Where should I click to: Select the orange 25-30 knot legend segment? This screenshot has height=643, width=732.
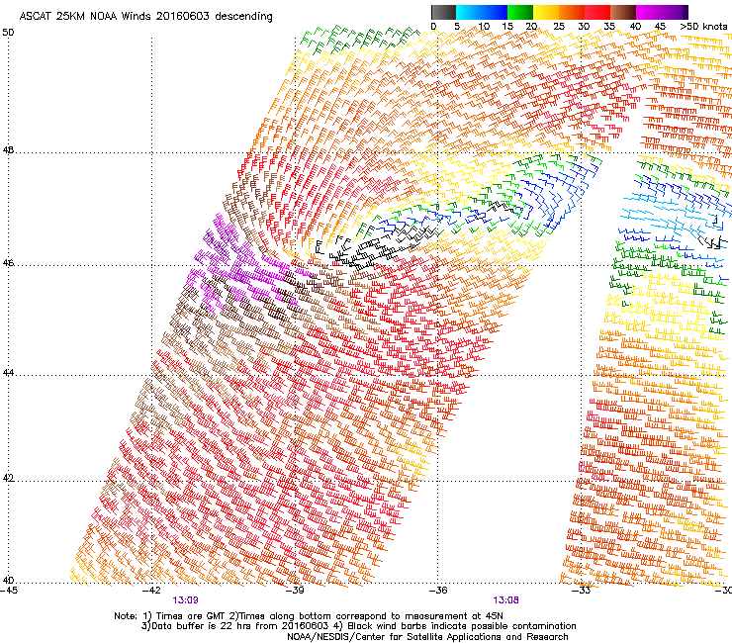[572, 12]
